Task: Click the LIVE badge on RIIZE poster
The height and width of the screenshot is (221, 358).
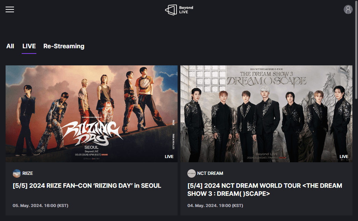Action: click(x=169, y=157)
